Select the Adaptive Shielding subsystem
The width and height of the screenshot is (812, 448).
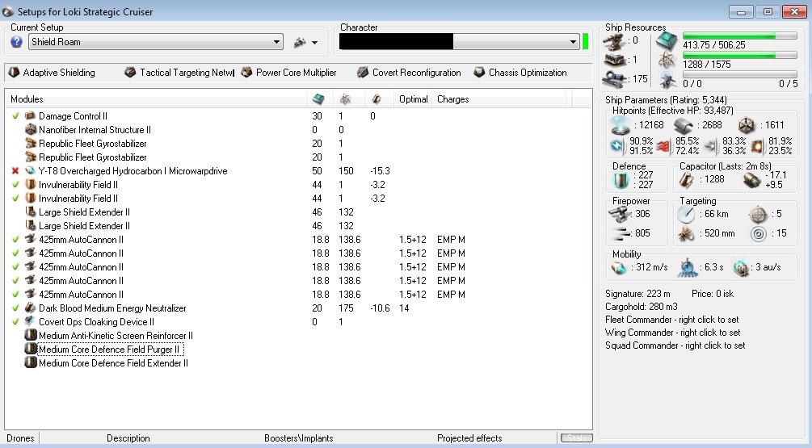click(52, 73)
